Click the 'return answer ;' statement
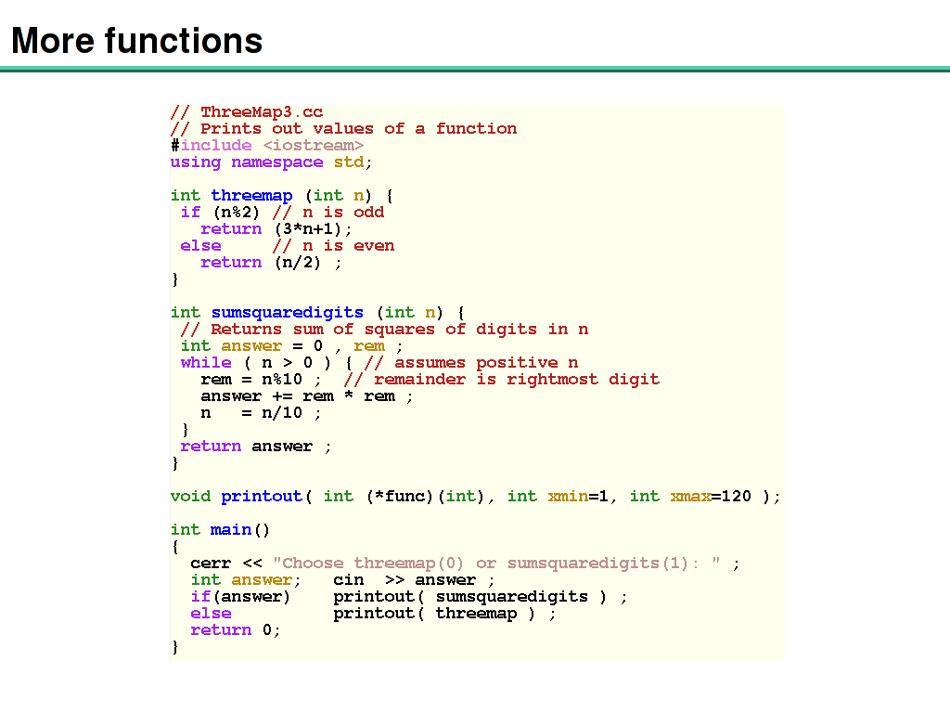Viewport: 950px width, 713px height. [255, 447]
